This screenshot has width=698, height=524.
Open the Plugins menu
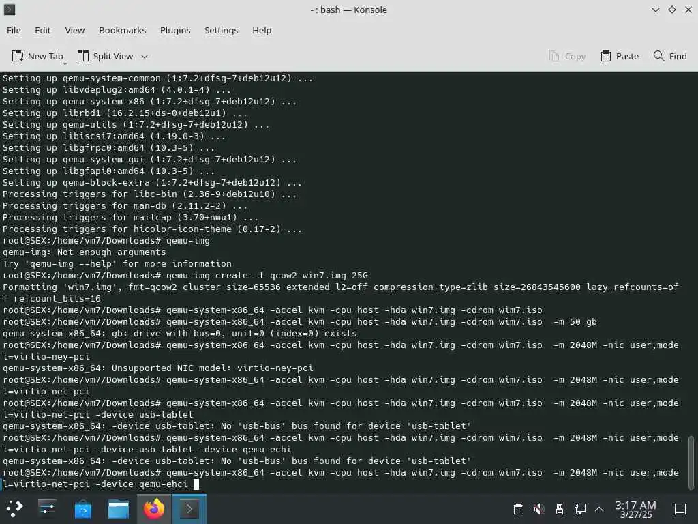175,30
